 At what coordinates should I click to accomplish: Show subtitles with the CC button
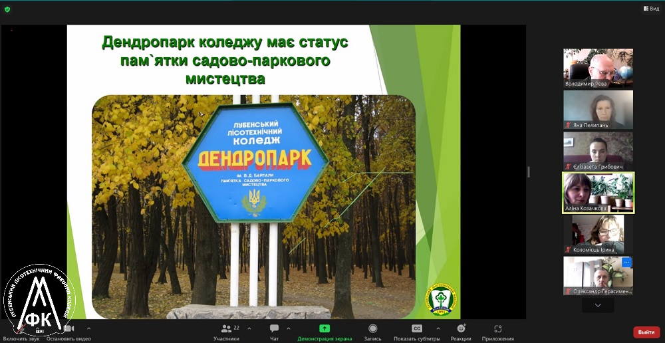tap(417, 333)
